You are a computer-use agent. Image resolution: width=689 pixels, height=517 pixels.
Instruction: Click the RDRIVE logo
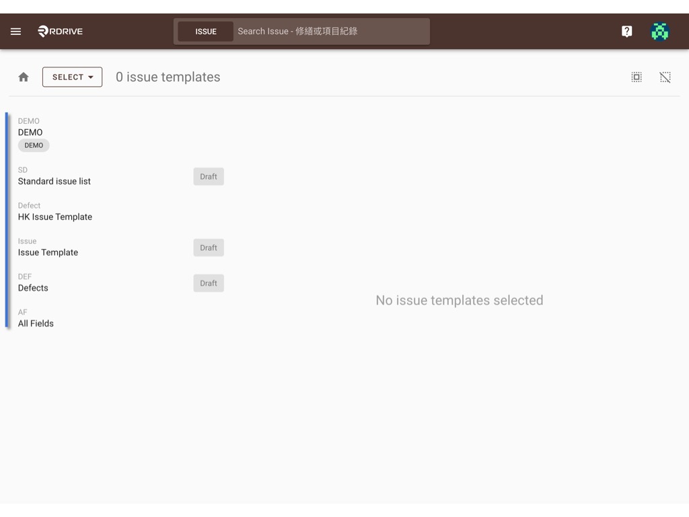tap(60, 31)
